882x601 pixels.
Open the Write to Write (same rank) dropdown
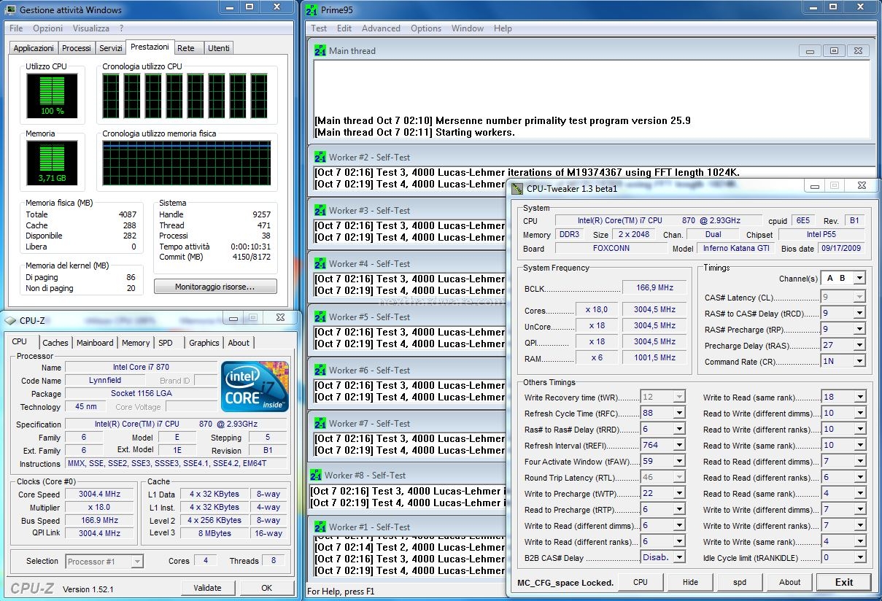tap(859, 541)
